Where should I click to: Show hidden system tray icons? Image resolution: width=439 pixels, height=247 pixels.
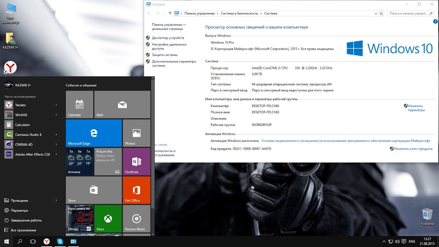point(384,242)
